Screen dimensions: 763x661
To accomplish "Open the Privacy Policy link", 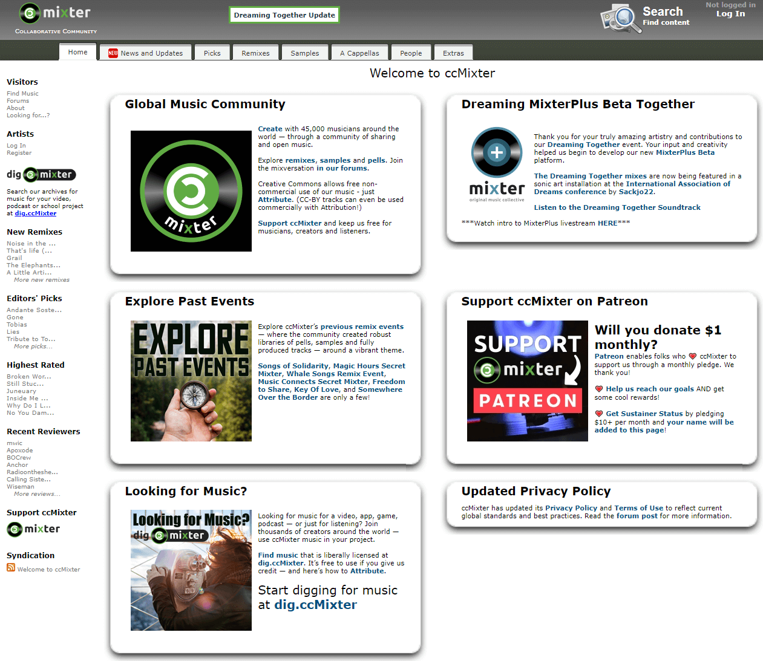I will coord(571,508).
